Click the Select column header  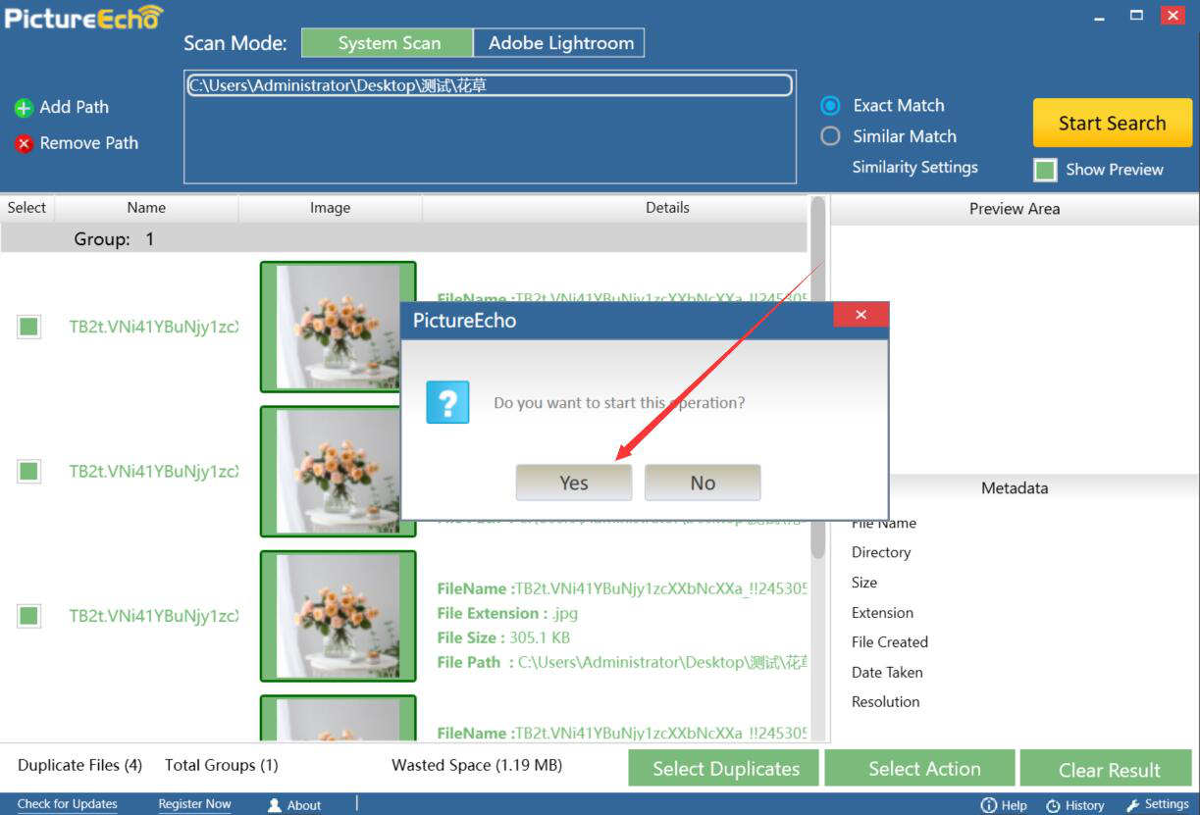26,208
